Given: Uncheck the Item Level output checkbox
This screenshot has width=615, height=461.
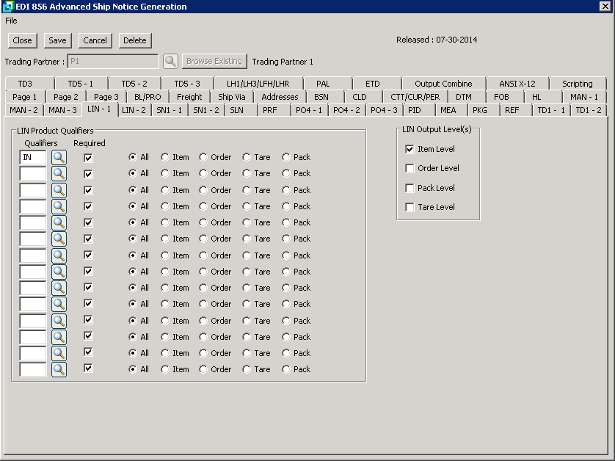Looking at the screenshot, I should 410,149.
